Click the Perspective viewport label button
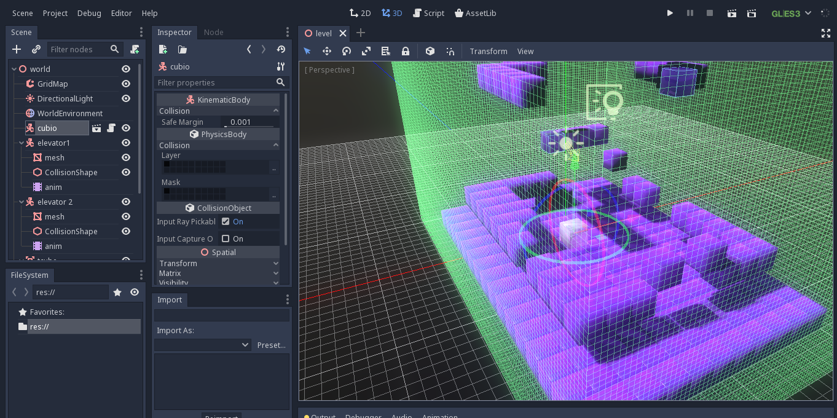The height and width of the screenshot is (418, 837). [x=329, y=69]
